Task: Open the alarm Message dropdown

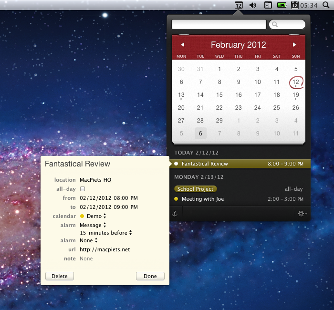Action: point(93,225)
